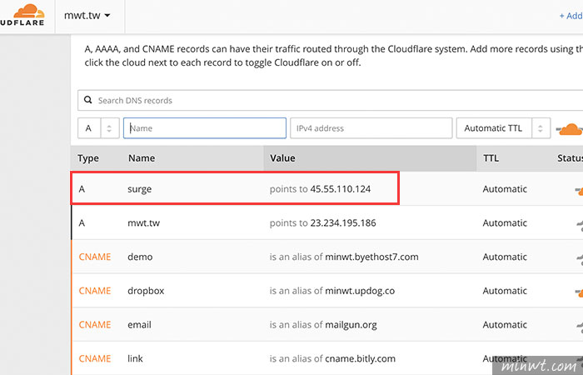Open the record type A dropdown

pyautogui.click(x=98, y=128)
